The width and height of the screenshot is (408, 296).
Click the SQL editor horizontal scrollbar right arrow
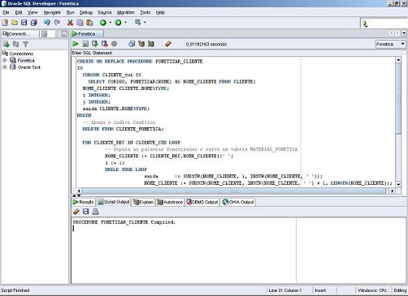coord(392,191)
